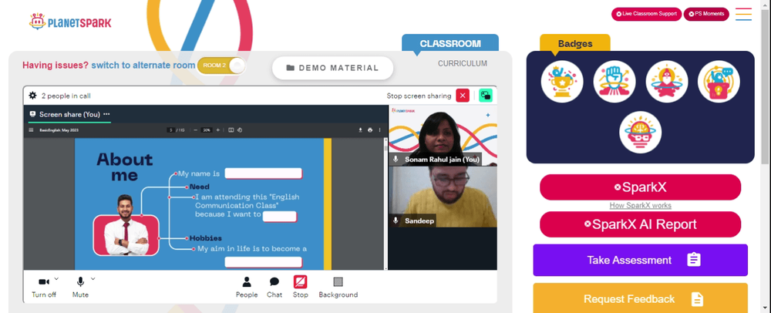Download the PDF document
771x313 pixels.
click(360, 130)
